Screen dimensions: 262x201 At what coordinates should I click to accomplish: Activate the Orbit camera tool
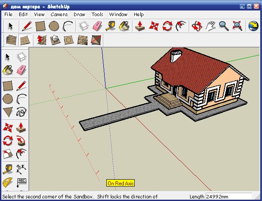197,26
